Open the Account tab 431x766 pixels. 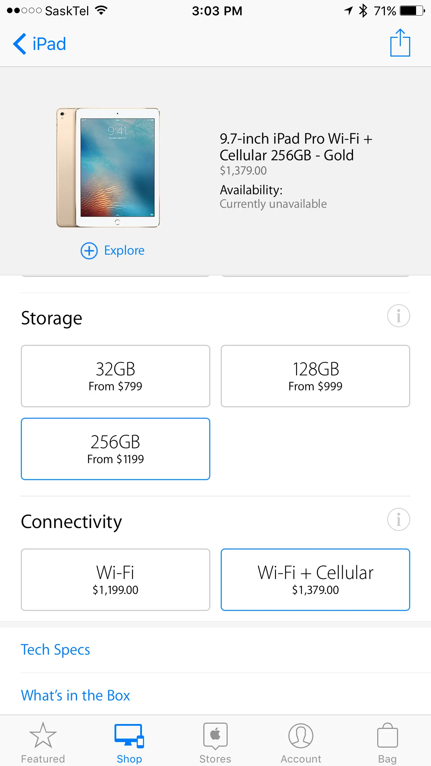(301, 741)
